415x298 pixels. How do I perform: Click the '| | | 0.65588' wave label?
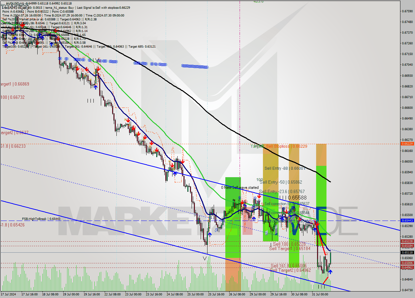click(293, 197)
